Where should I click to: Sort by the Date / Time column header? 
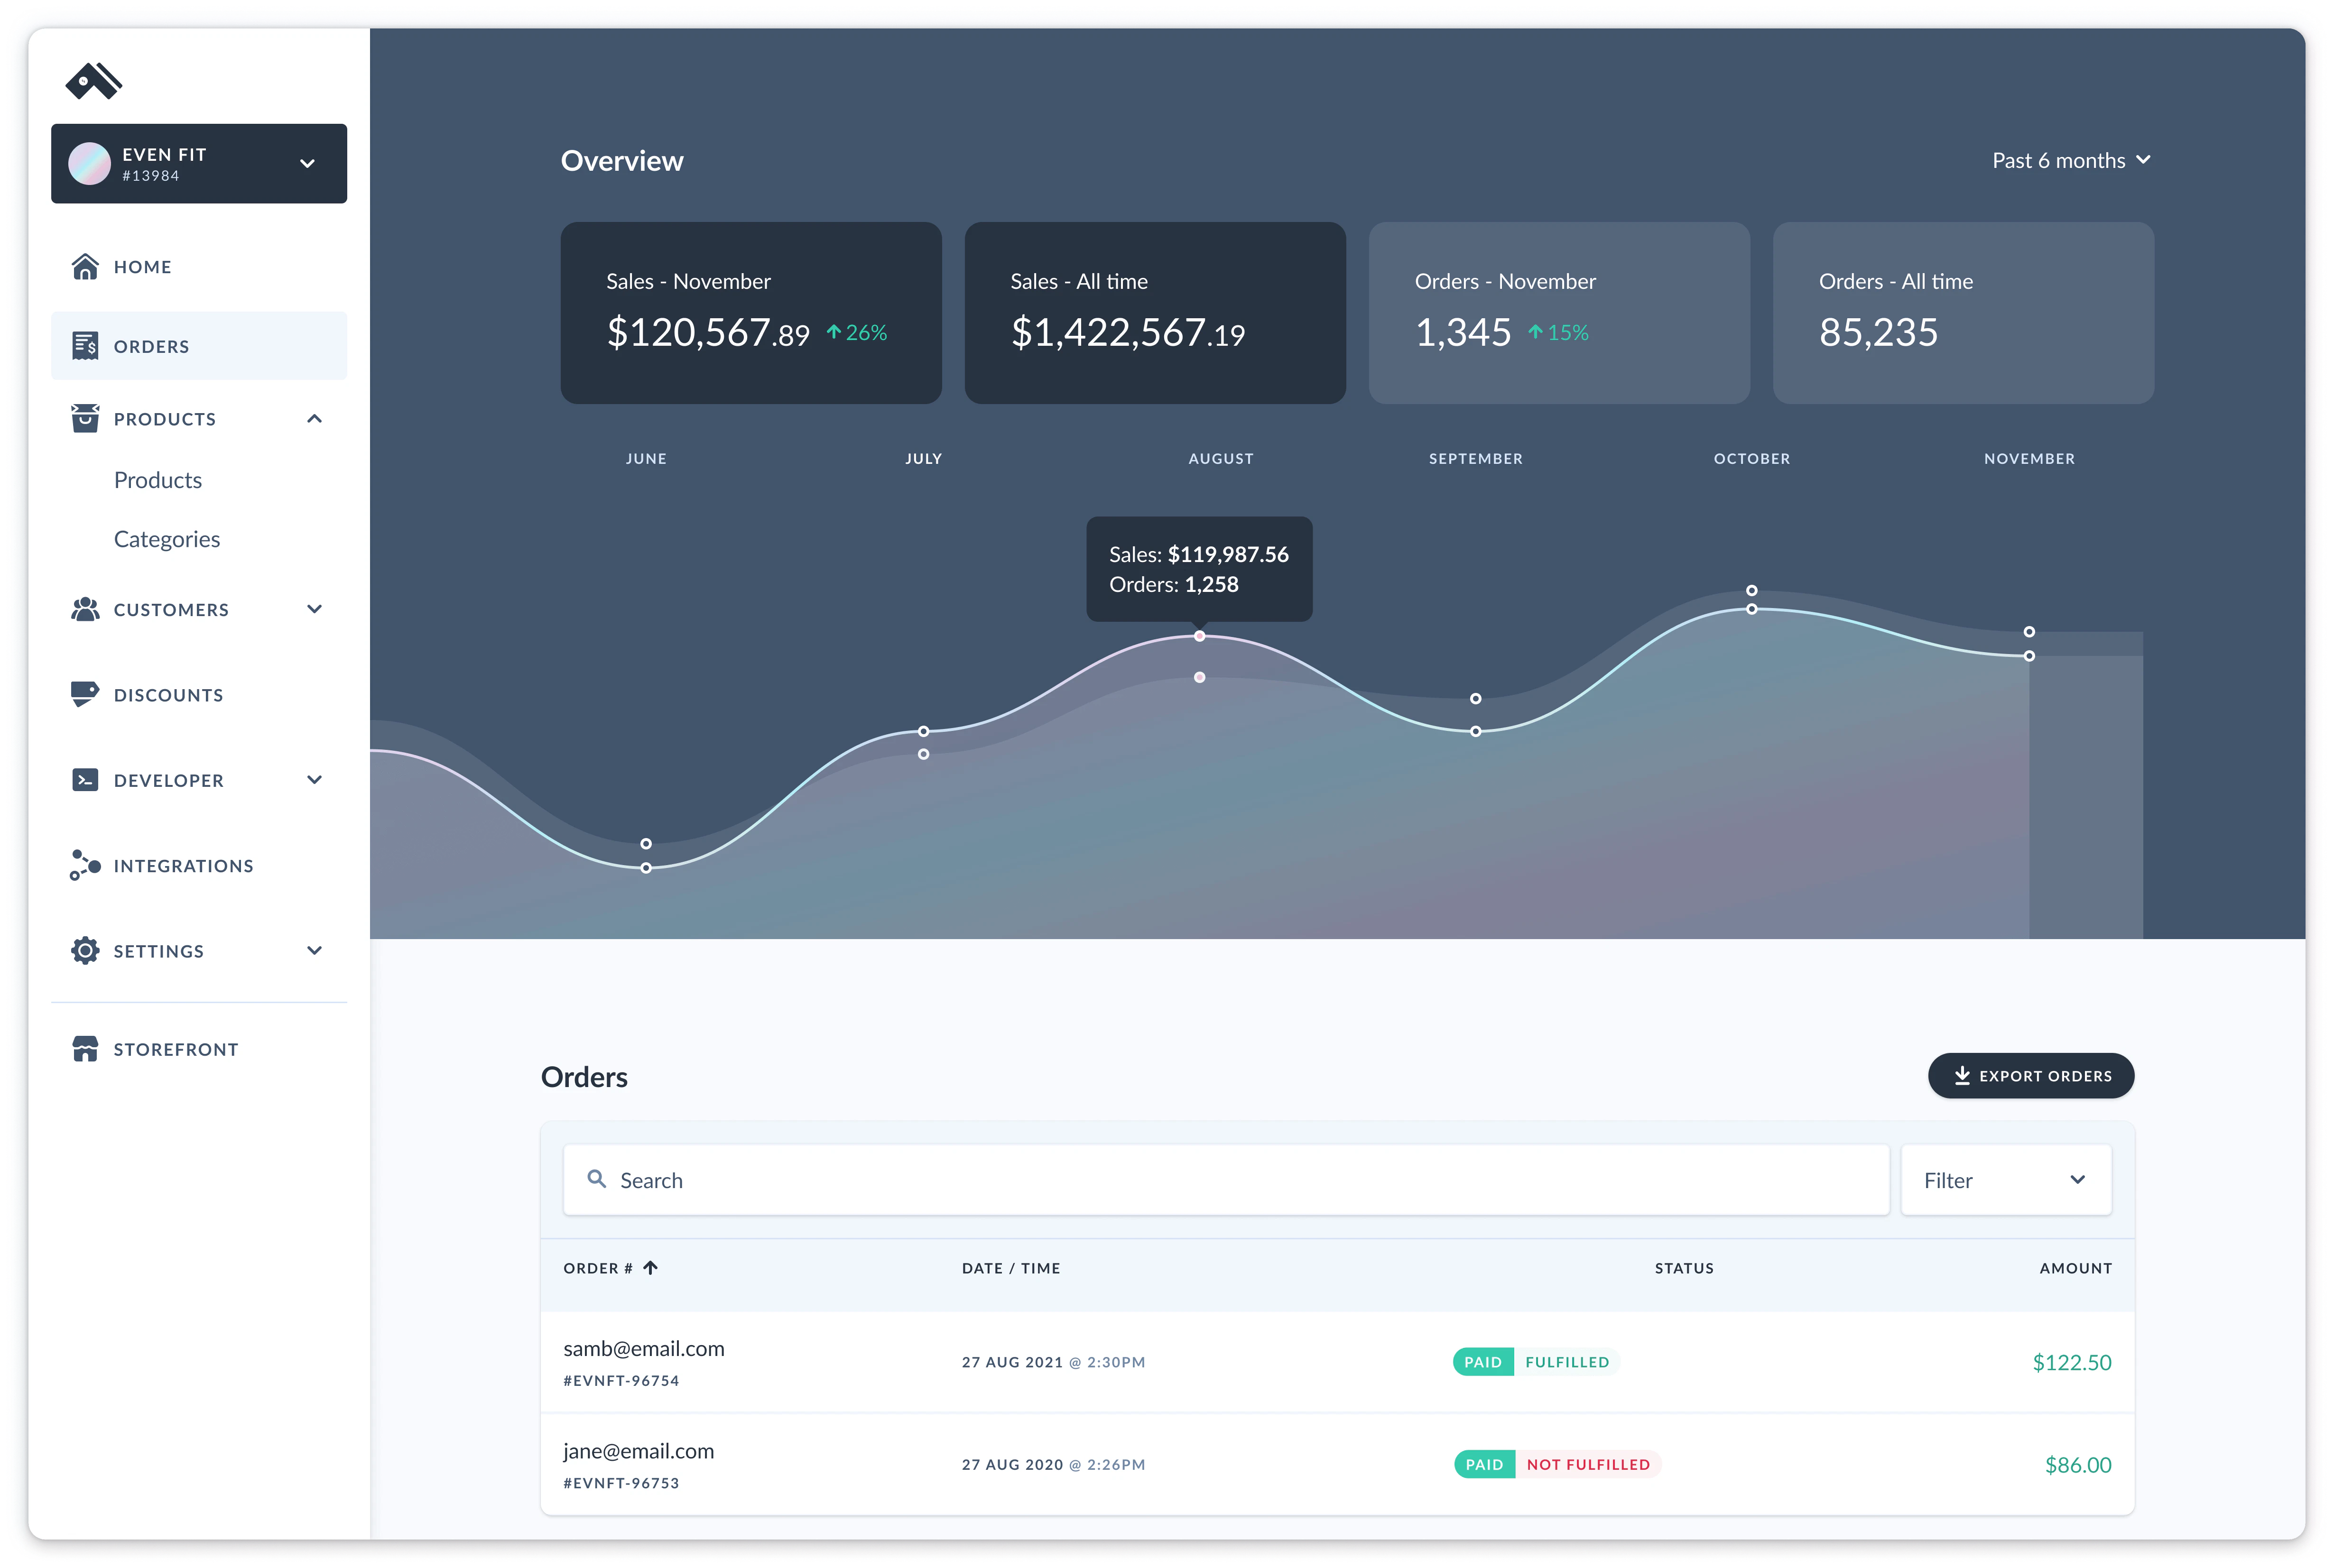click(x=1011, y=1268)
